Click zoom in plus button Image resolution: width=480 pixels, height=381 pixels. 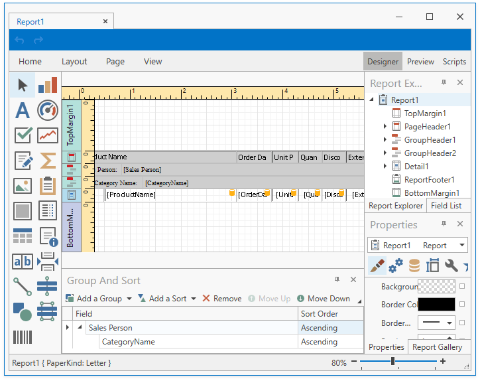(443, 361)
